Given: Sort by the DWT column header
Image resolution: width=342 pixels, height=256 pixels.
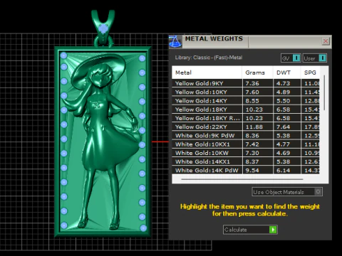Looking at the screenshot, I should [x=286, y=73].
